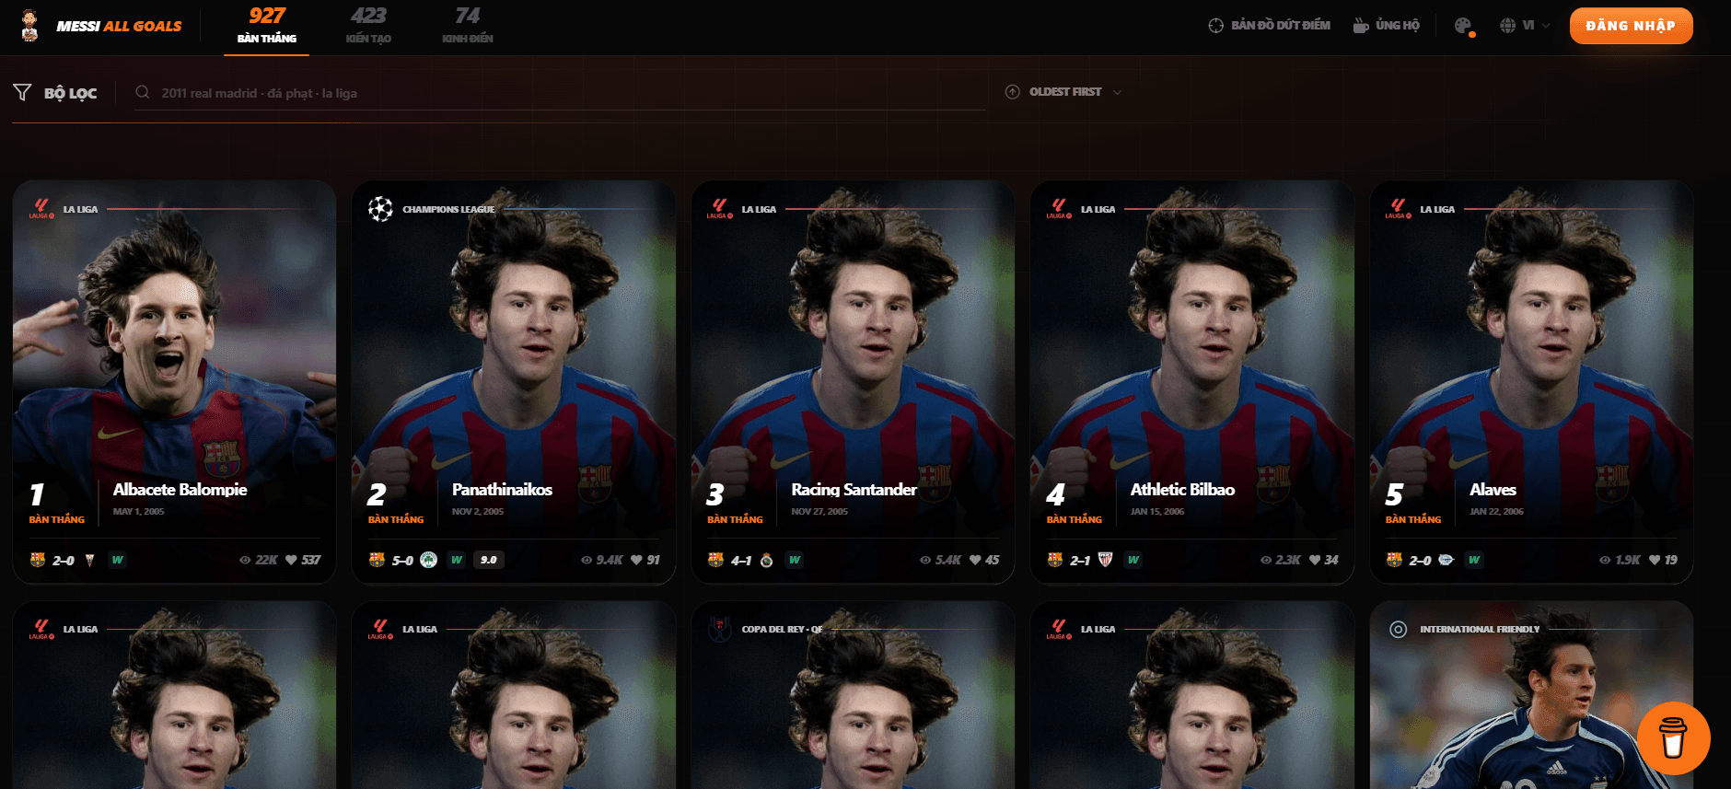Screen dimensions: 1731x789
Task: Open the International Friendly goal card
Action: point(1531,695)
